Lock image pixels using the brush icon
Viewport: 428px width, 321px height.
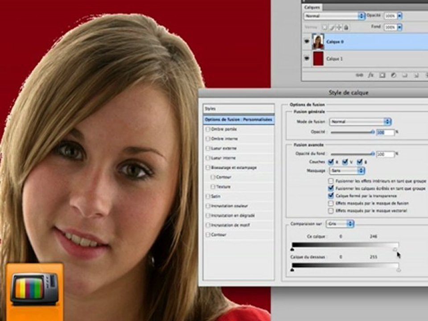coord(332,27)
